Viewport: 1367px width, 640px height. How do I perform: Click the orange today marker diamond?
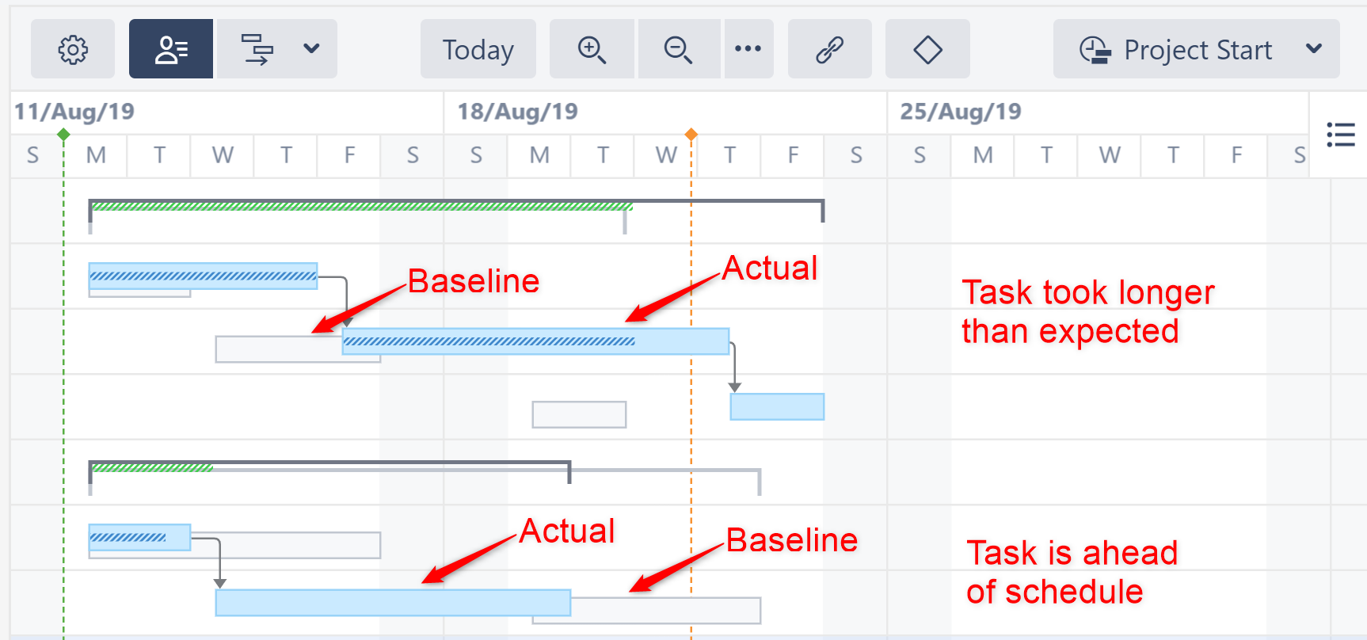691,135
